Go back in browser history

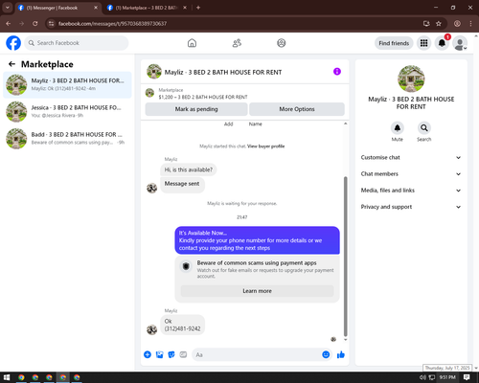(9, 24)
